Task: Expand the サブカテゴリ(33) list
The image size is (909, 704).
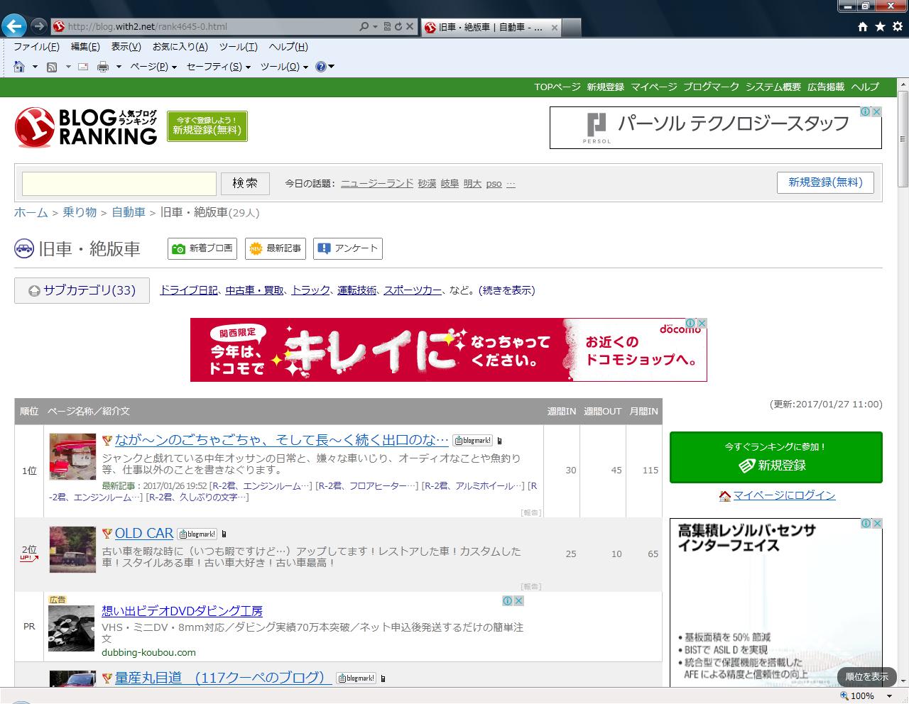Action: pos(82,290)
